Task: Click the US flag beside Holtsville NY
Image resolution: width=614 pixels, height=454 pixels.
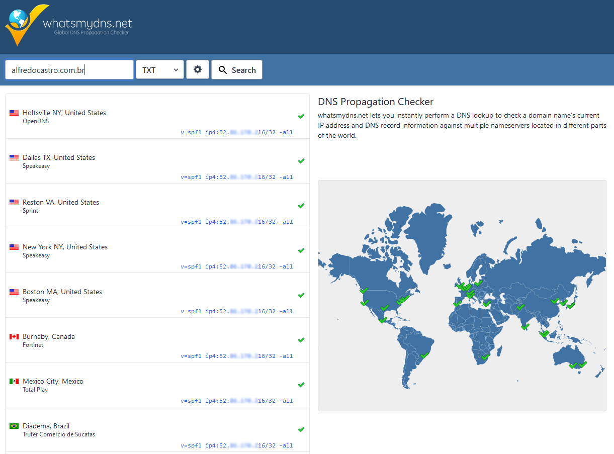Action: [14, 113]
